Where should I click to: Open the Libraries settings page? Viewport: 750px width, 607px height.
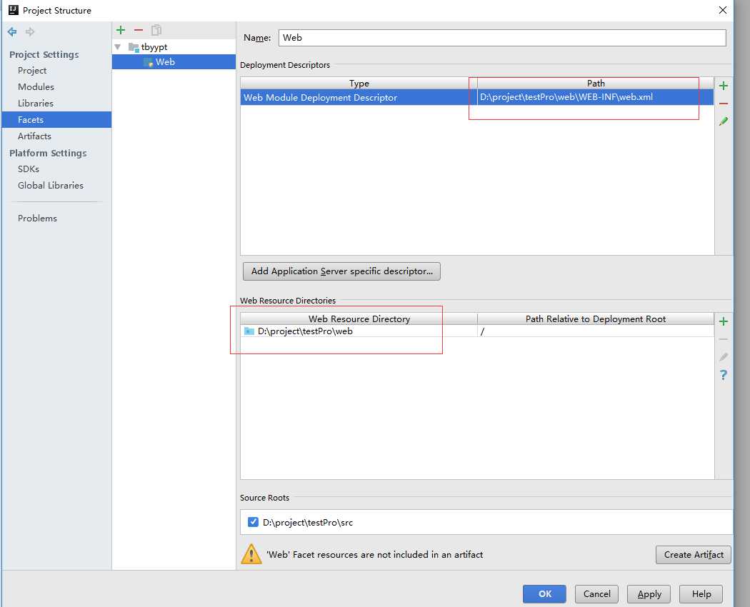36,104
